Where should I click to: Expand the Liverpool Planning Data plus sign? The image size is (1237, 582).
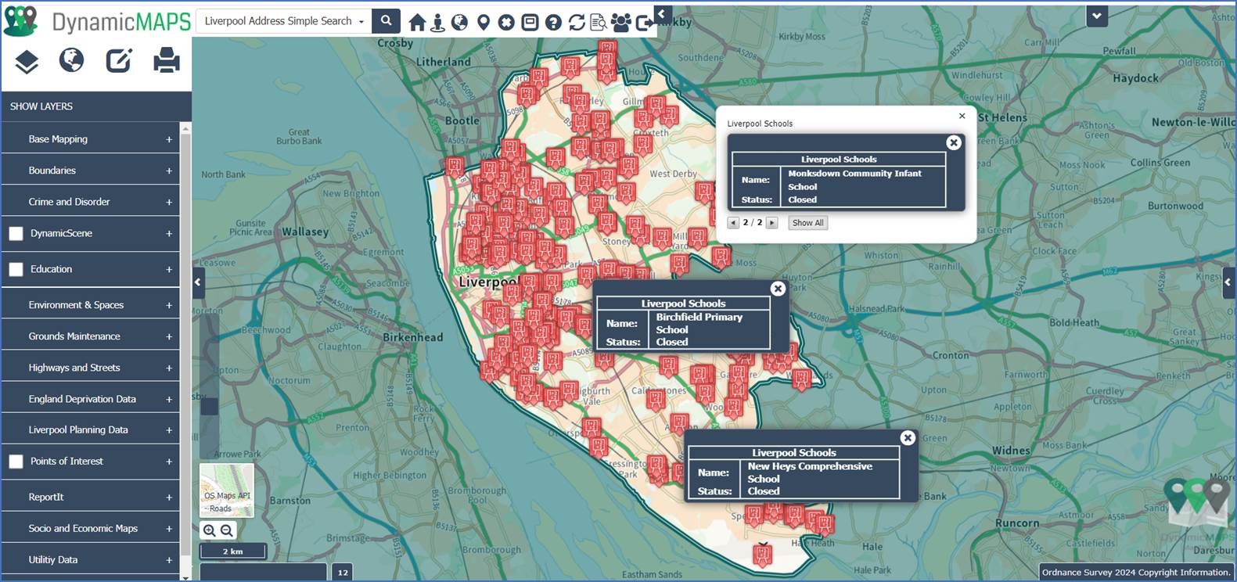pos(169,430)
